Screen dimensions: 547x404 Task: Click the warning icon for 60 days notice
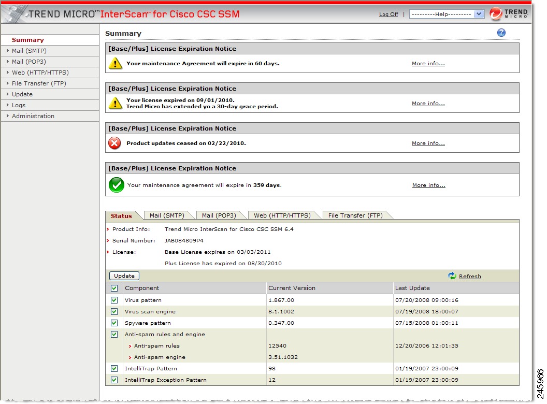click(115, 64)
